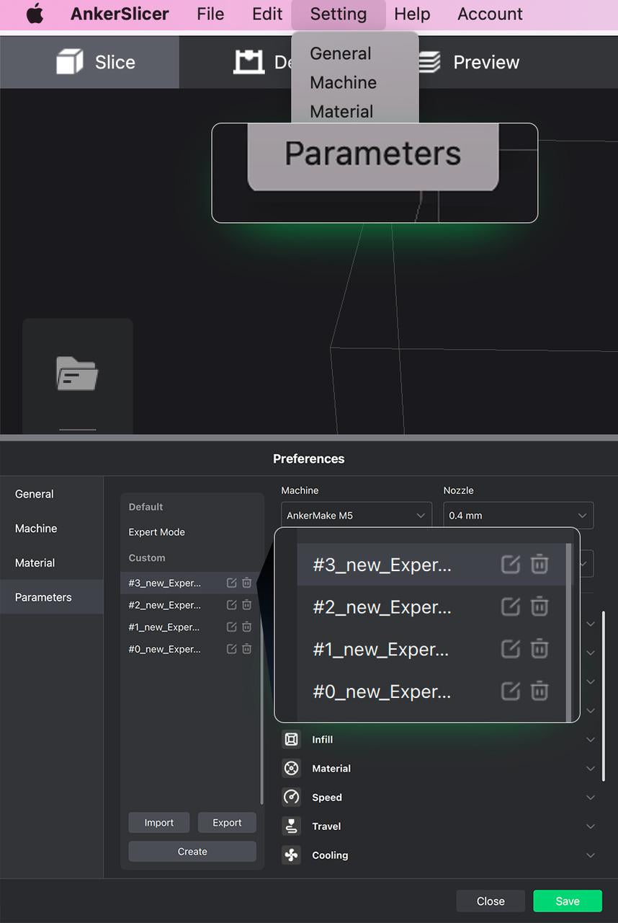Rename #2_new_Exper... using its edit icon in Custom list
Viewport: 618px width, 923px height.
(x=231, y=605)
